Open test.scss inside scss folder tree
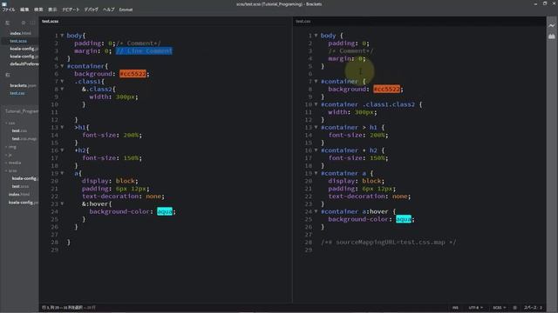558x313 pixels. (20, 186)
